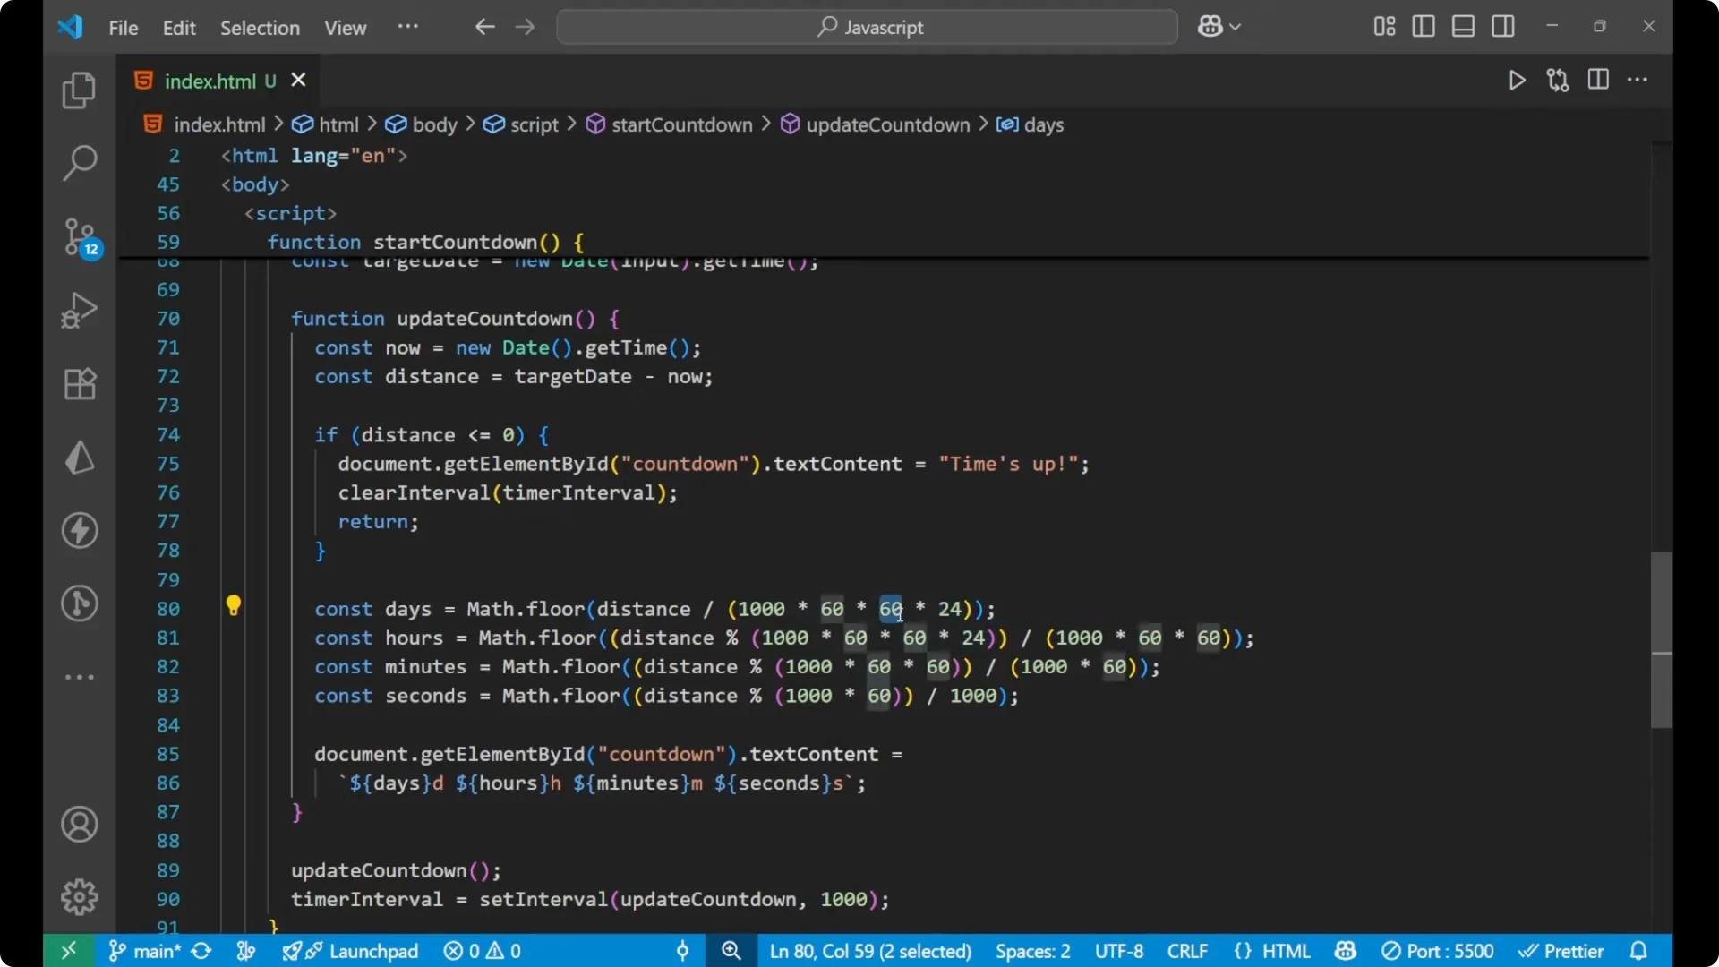Open the Explorer sidebar view
The height and width of the screenshot is (967, 1719).
(x=79, y=90)
